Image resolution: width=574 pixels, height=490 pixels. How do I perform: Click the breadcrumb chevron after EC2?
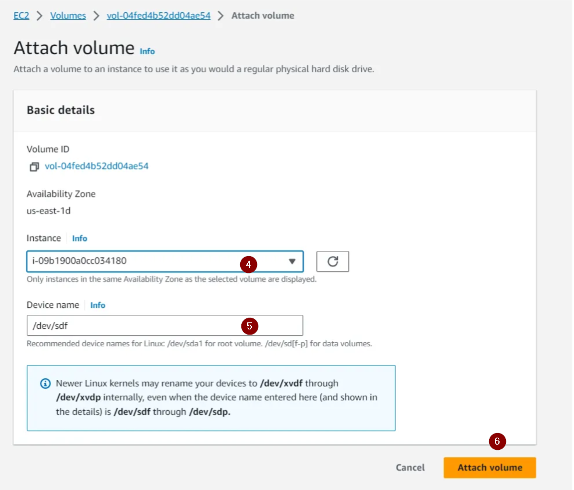coord(40,16)
